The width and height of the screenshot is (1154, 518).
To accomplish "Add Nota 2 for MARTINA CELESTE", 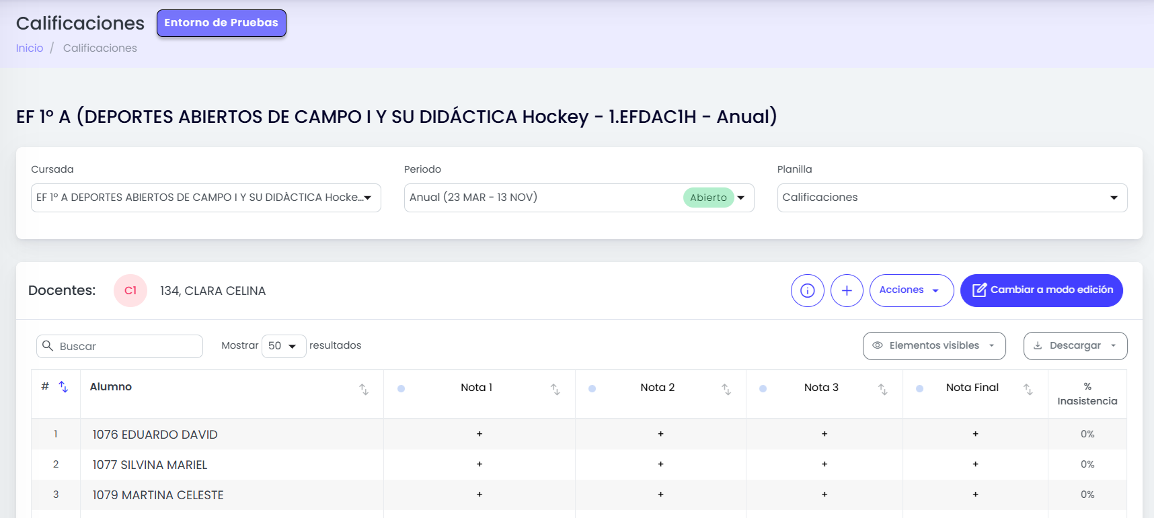I will point(660,494).
